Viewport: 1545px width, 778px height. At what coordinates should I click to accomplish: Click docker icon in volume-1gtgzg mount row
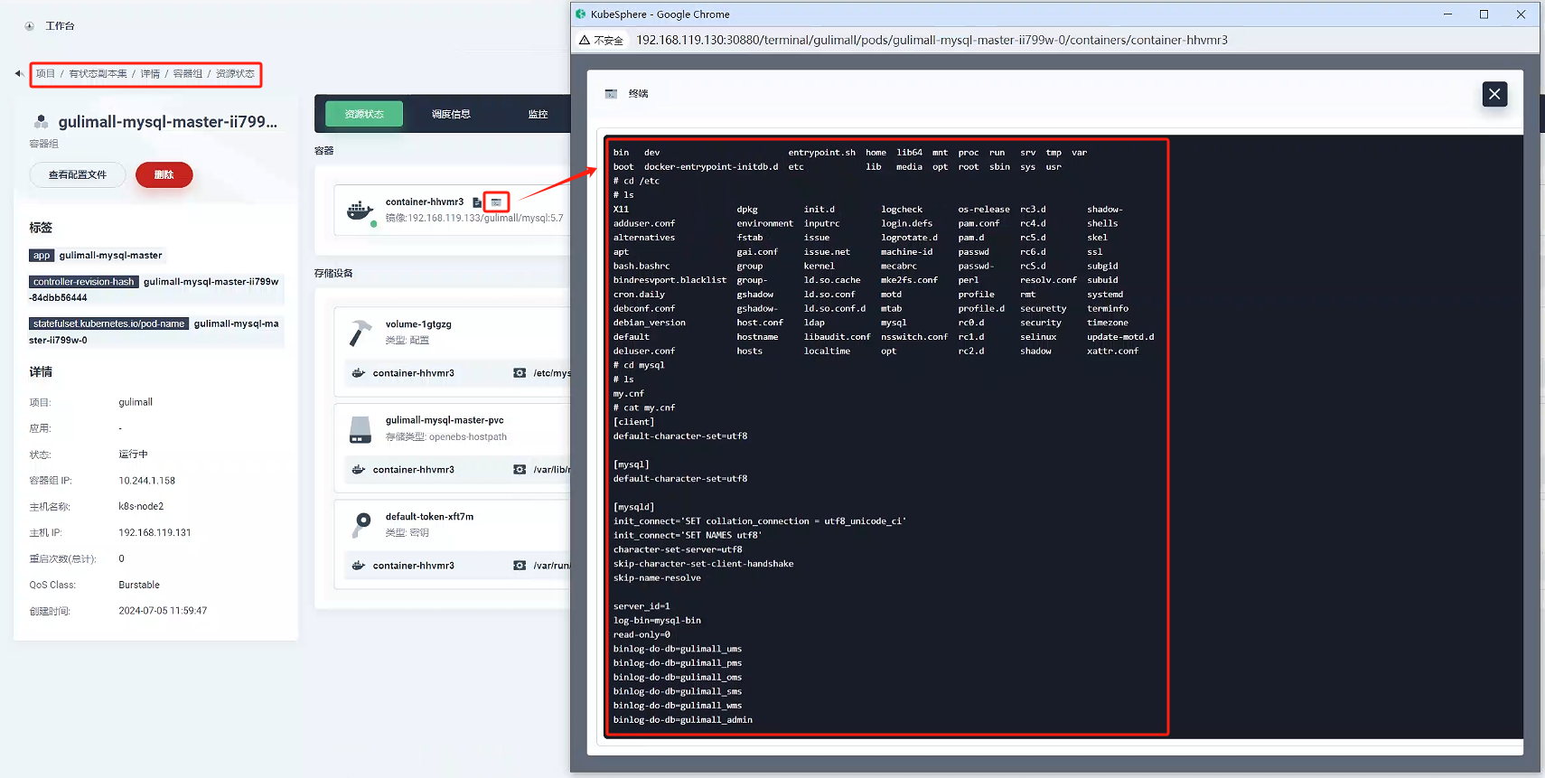click(x=358, y=373)
